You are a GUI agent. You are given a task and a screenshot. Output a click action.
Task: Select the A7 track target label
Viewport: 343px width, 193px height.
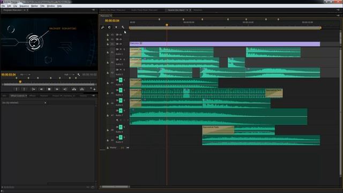[x=112, y=115]
